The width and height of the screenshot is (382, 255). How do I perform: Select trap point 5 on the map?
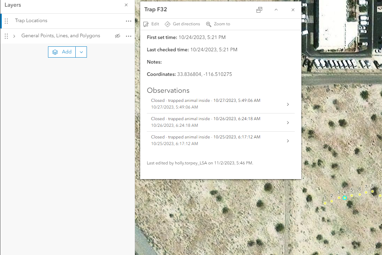tap(352, 195)
